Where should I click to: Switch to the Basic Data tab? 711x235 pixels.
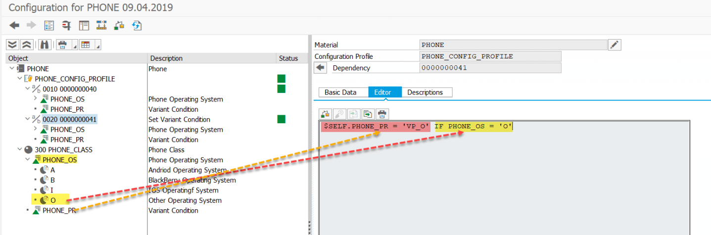(340, 93)
